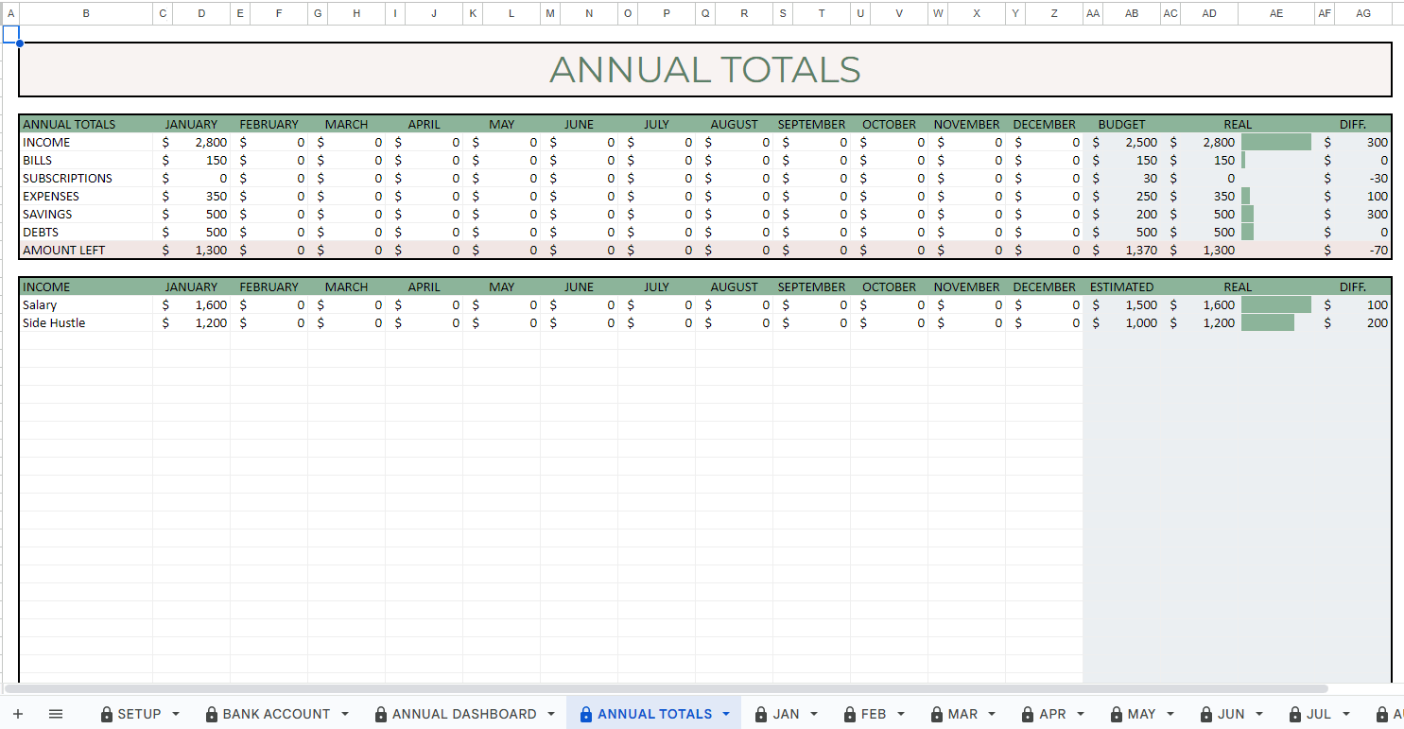Click the Side Hustle row label

(x=53, y=322)
